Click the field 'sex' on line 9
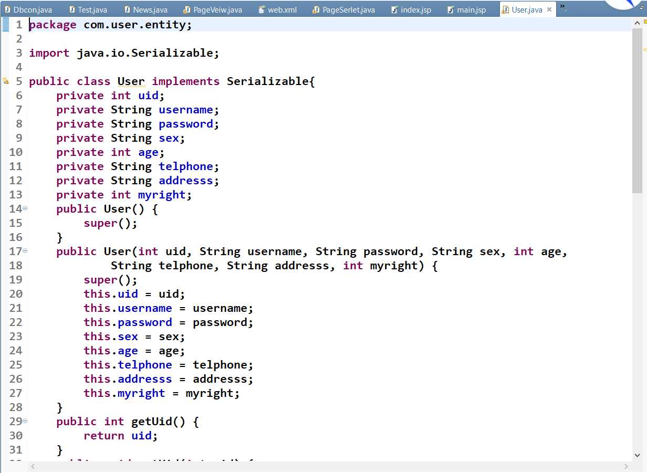647x473 pixels. 169,138
